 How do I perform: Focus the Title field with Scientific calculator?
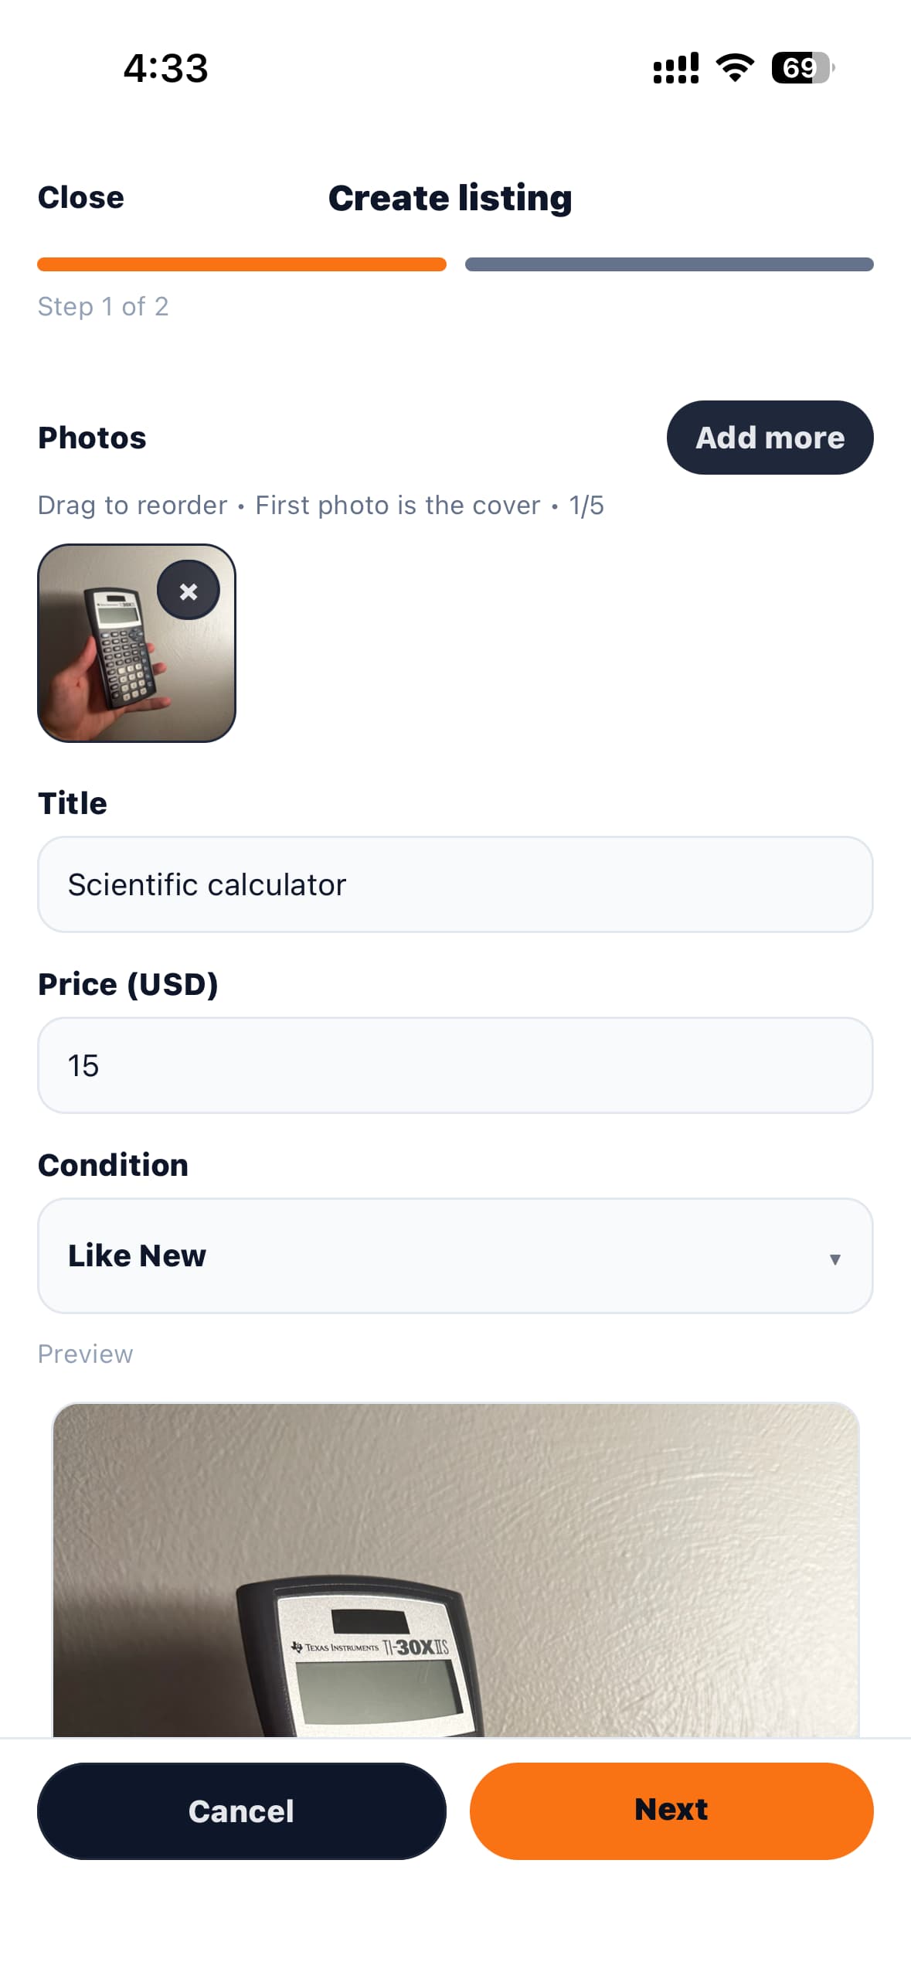(x=454, y=884)
